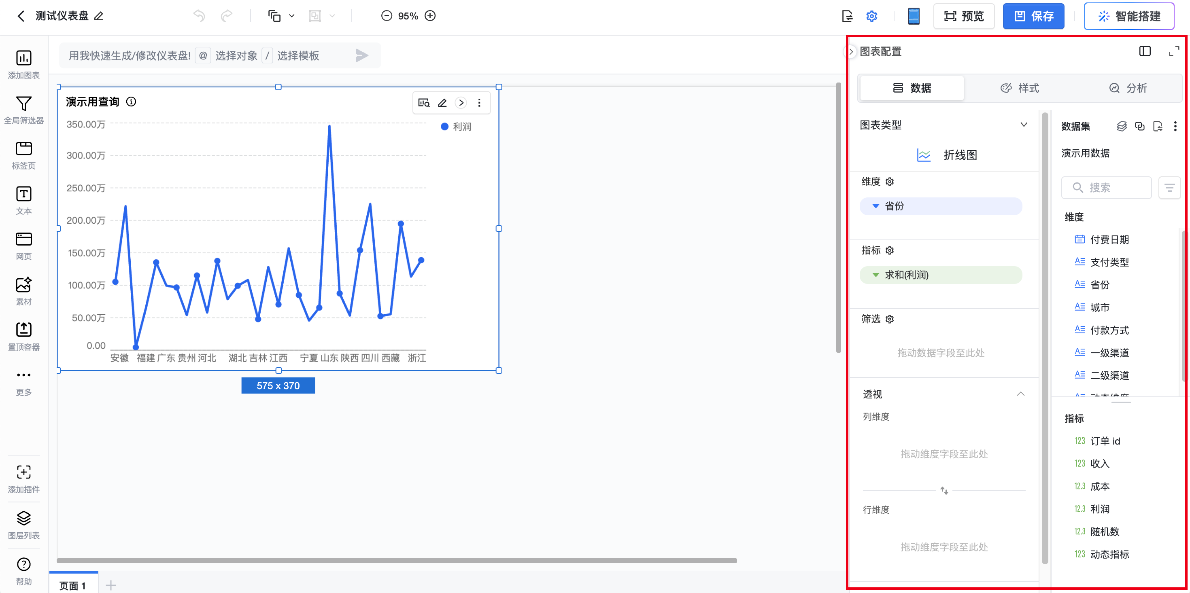This screenshot has width=1190, height=593.
Task: Click the zoom-in plus icon beside 95%
Action: 430,16
